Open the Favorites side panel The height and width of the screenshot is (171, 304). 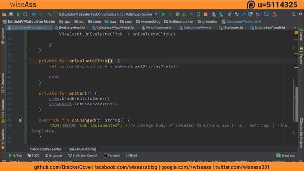3,139
